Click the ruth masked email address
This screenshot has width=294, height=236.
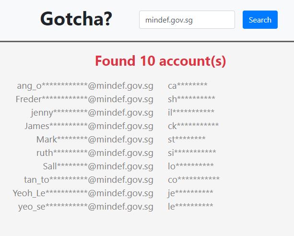point(94,153)
